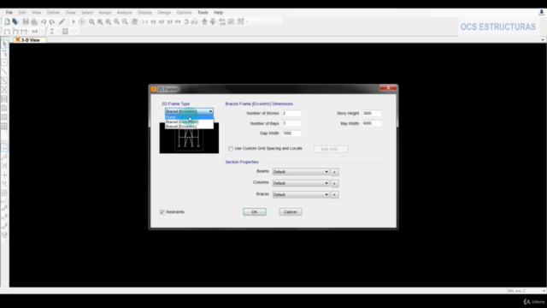
Task: Click the Edit Grid button
Action: click(x=331, y=149)
